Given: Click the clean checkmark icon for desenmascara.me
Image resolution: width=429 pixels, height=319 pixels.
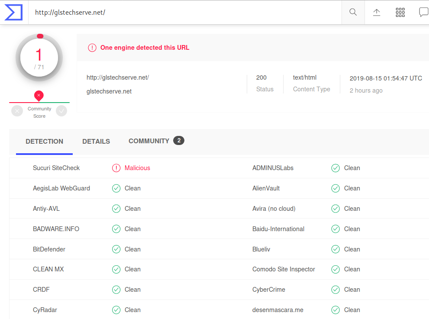Looking at the screenshot, I should coord(335,310).
